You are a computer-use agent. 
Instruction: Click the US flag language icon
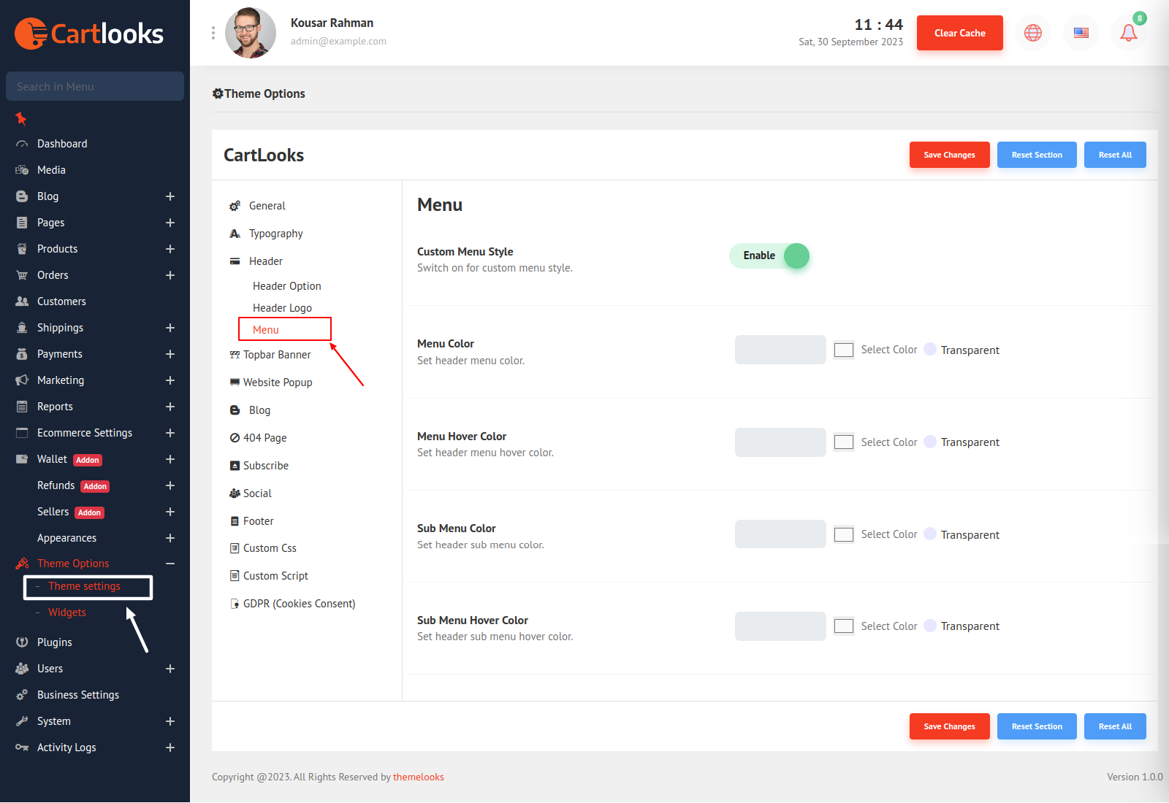[1081, 33]
